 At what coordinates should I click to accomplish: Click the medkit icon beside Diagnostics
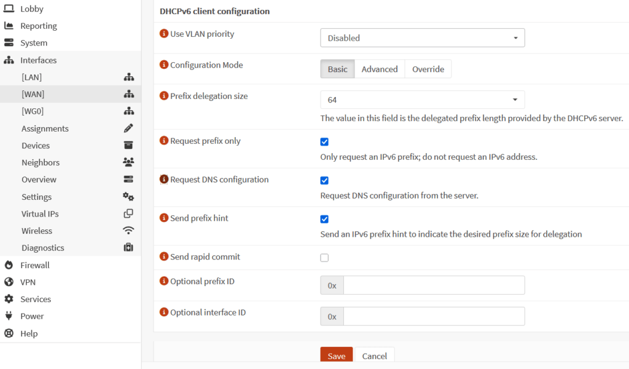(x=128, y=248)
